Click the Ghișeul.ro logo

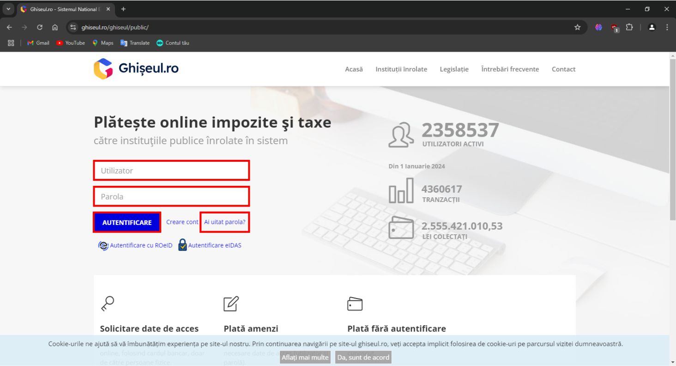tap(136, 69)
